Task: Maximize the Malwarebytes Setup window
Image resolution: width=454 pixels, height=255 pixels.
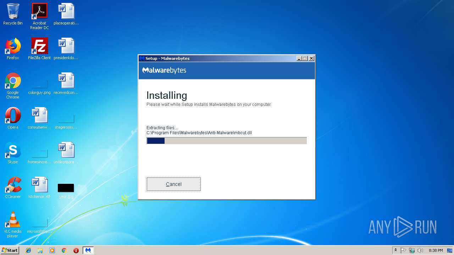Action: click(305, 58)
